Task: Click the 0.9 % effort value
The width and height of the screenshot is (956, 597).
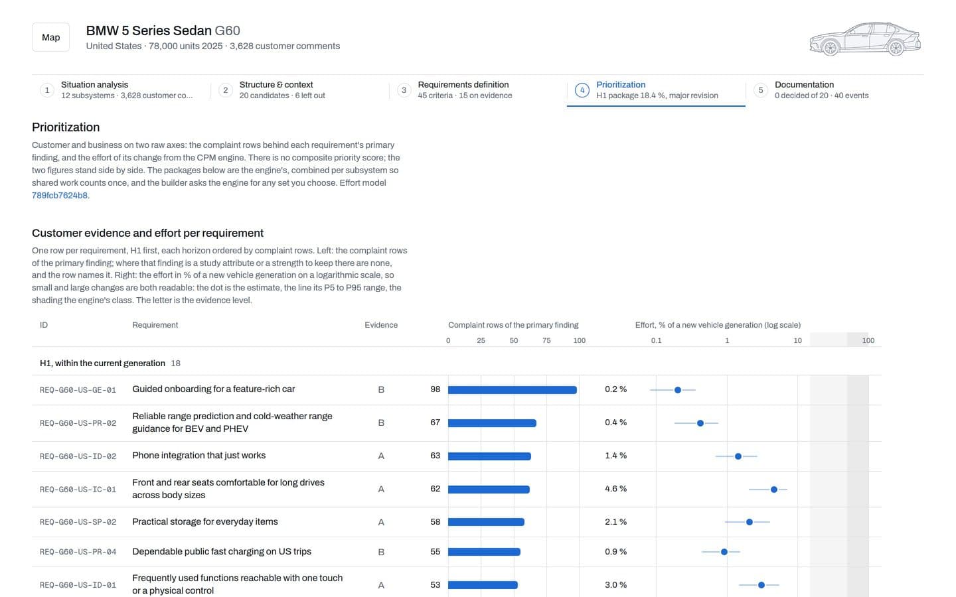Action: click(x=615, y=552)
